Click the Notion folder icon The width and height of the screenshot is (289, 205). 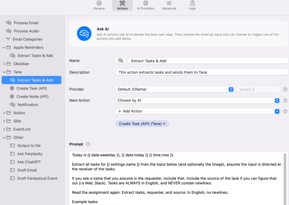coord(8,113)
